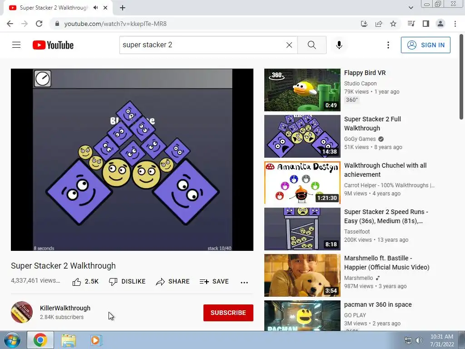This screenshot has width=465, height=349.
Task: Open Walkthrough Chuchel thumbnail
Action: pyautogui.click(x=302, y=183)
